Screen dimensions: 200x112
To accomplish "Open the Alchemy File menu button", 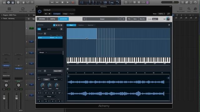I will tap(129, 19).
